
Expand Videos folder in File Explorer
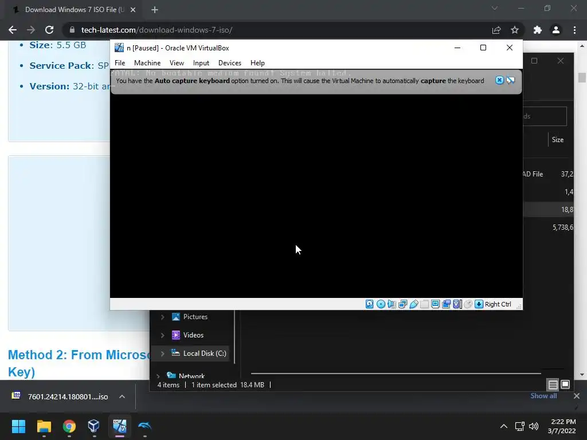pyautogui.click(x=162, y=335)
